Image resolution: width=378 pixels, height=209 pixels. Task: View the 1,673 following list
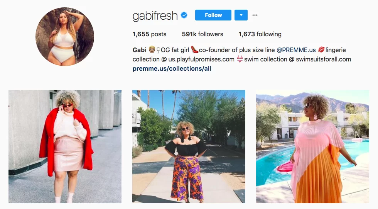260,34
